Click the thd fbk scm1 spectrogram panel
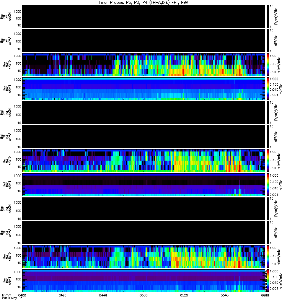This screenshot has width=287, height=306. (x=143, y=185)
